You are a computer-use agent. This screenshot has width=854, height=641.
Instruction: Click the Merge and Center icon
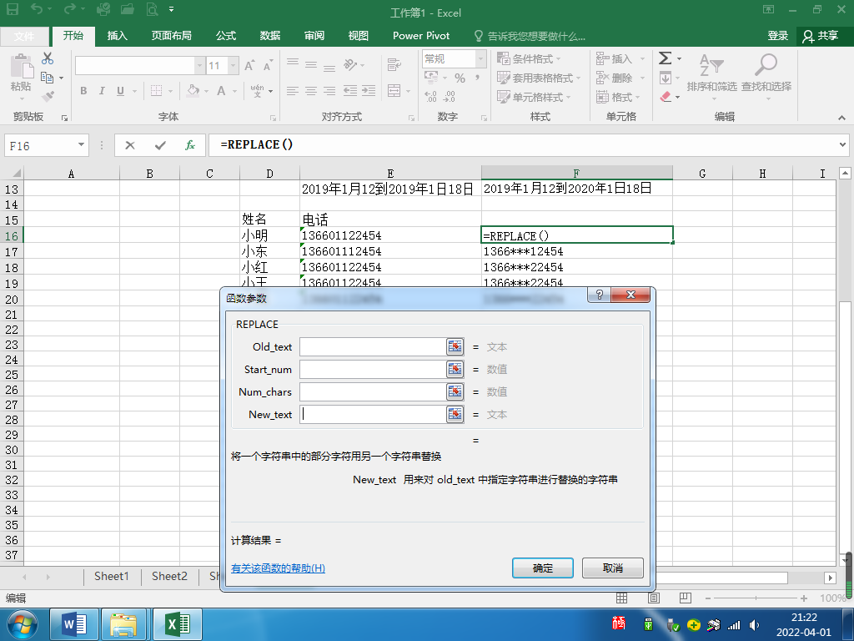(394, 90)
